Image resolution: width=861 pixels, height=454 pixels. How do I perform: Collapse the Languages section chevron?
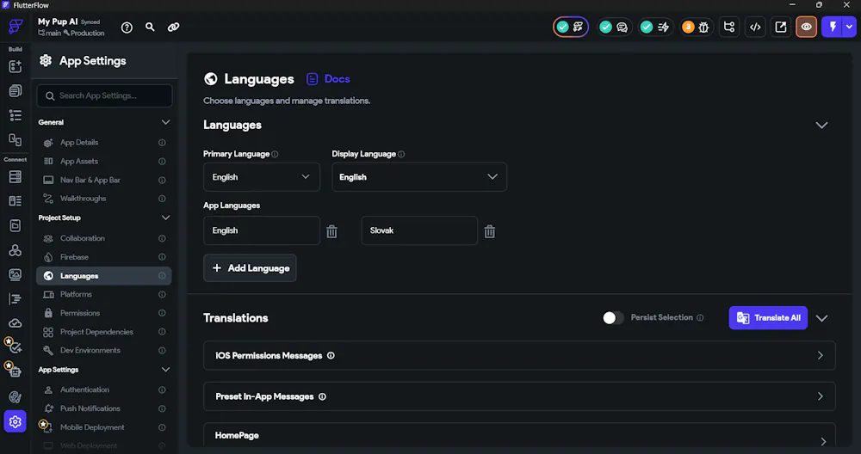[x=821, y=125]
